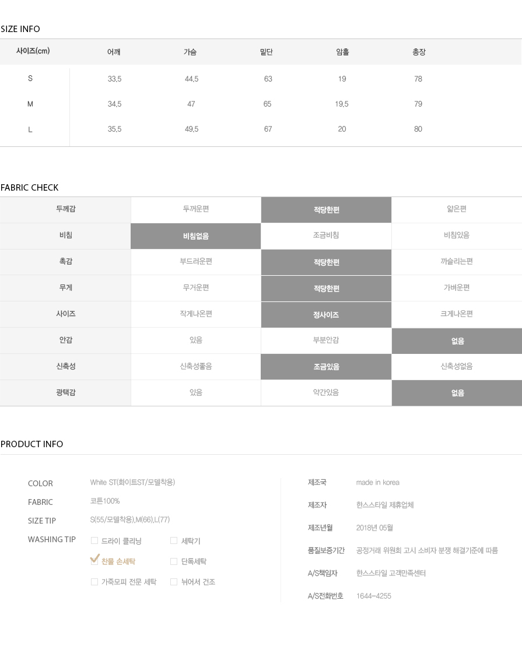The image size is (522, 646).
Task: Click the SIZE INFO heading
Action: coord(20,29)
